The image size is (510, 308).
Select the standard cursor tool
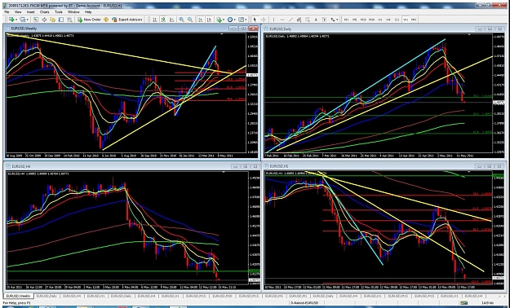[255, 20]
